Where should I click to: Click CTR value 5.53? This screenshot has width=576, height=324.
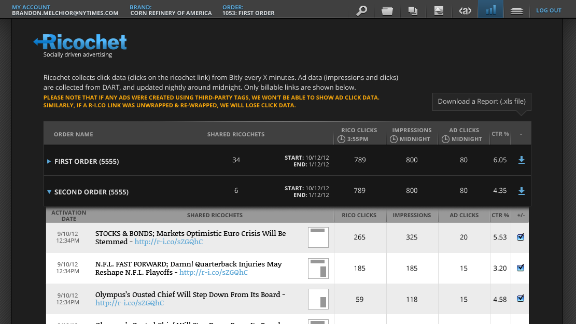500,237
